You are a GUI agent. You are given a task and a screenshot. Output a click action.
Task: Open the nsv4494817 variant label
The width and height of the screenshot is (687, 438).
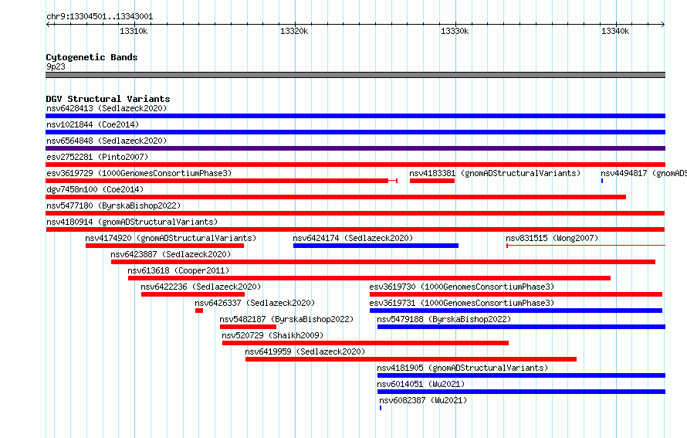644,173
